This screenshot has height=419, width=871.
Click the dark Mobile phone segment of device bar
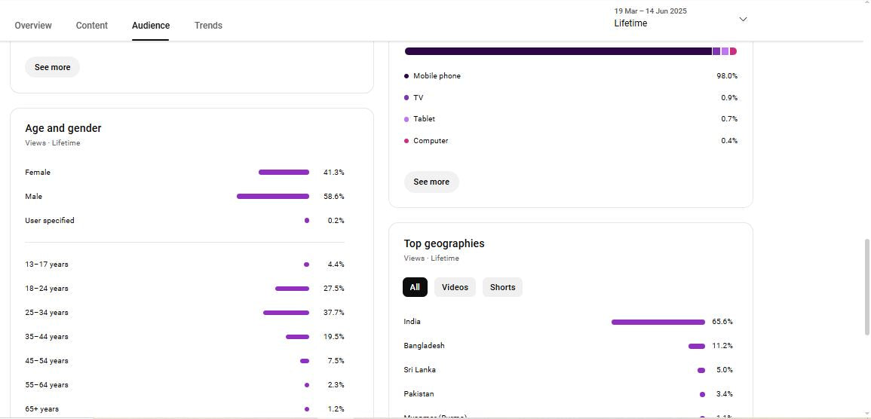pyautogui.click(x=558, y=51)
